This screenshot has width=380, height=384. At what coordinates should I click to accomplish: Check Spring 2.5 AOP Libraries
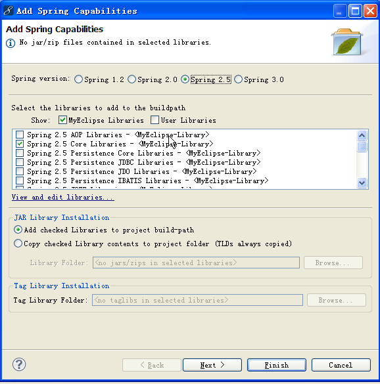[x=20, y=135]
